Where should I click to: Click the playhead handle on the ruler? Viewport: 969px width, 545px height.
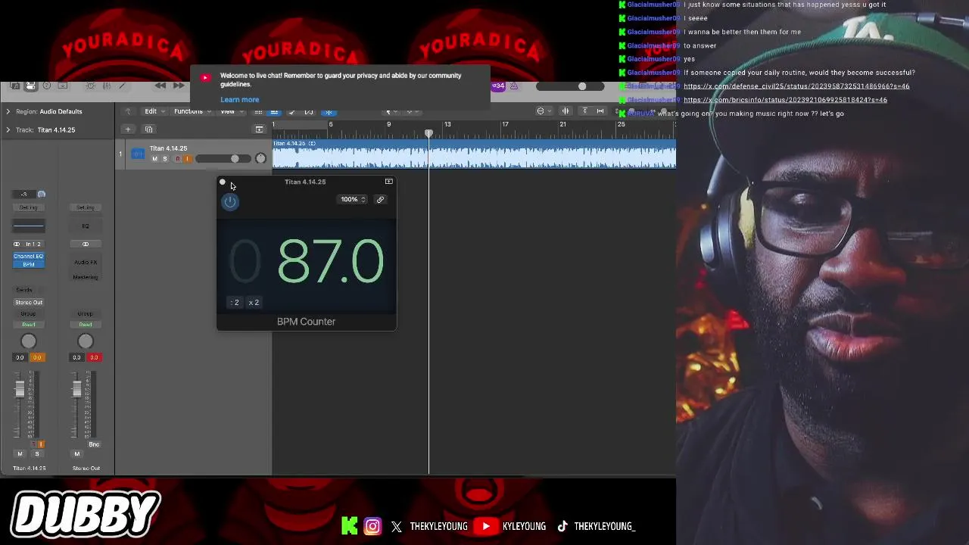point(428,133)
